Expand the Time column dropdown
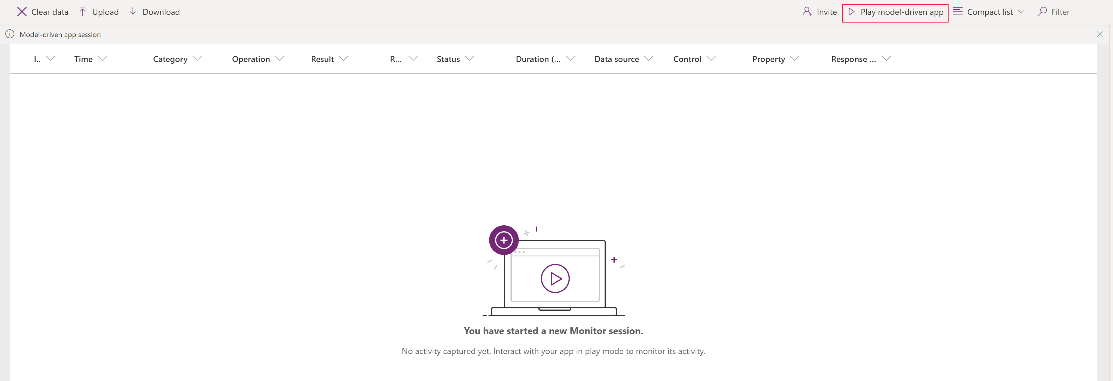 pos(105,58)
